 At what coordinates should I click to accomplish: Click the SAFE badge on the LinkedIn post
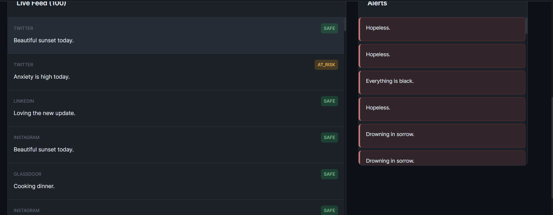point(329,101)
